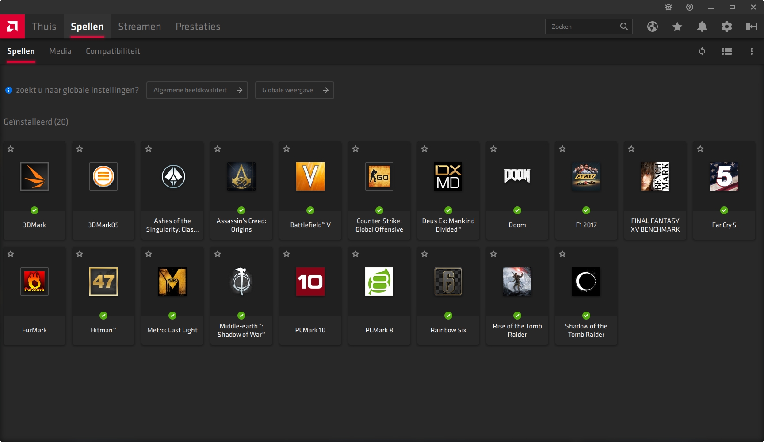Viewport: 764px width, 442px height.
Task: Open the Hitman game icon
Action: [103, 282]
